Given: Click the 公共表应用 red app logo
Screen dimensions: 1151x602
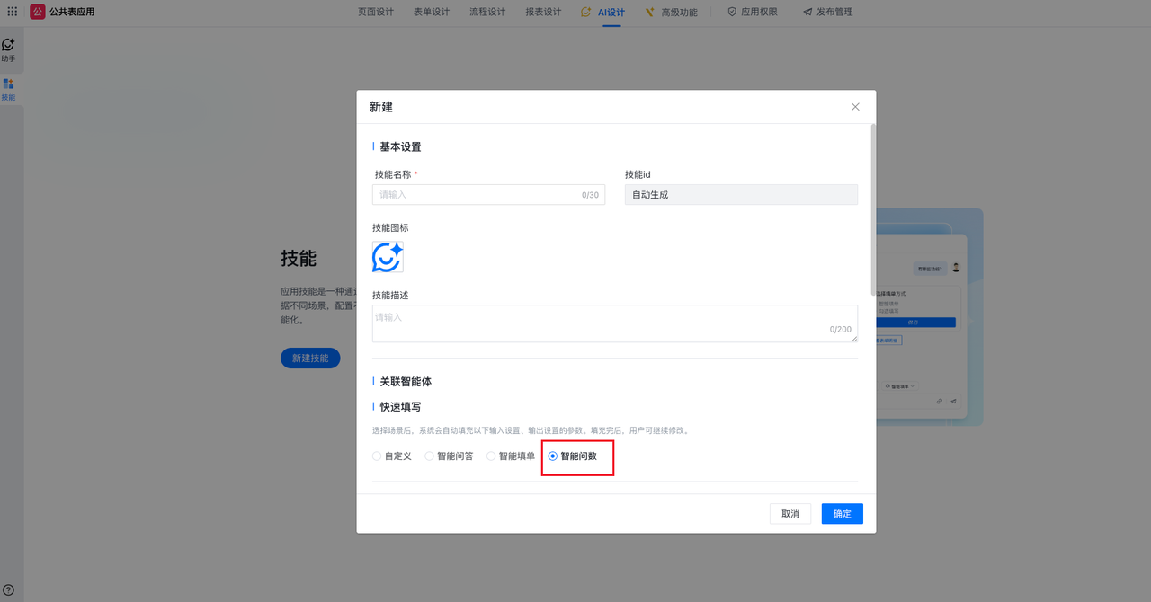Looking at the screenshot, I should (38, 12).
